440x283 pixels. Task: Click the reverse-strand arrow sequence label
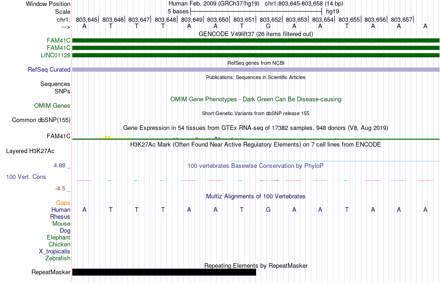pyautogui.click(x=65, y=27)
